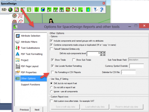Click the Drill into sub-components level field
This screenshot has height=112, width=149.
(93, 54)
